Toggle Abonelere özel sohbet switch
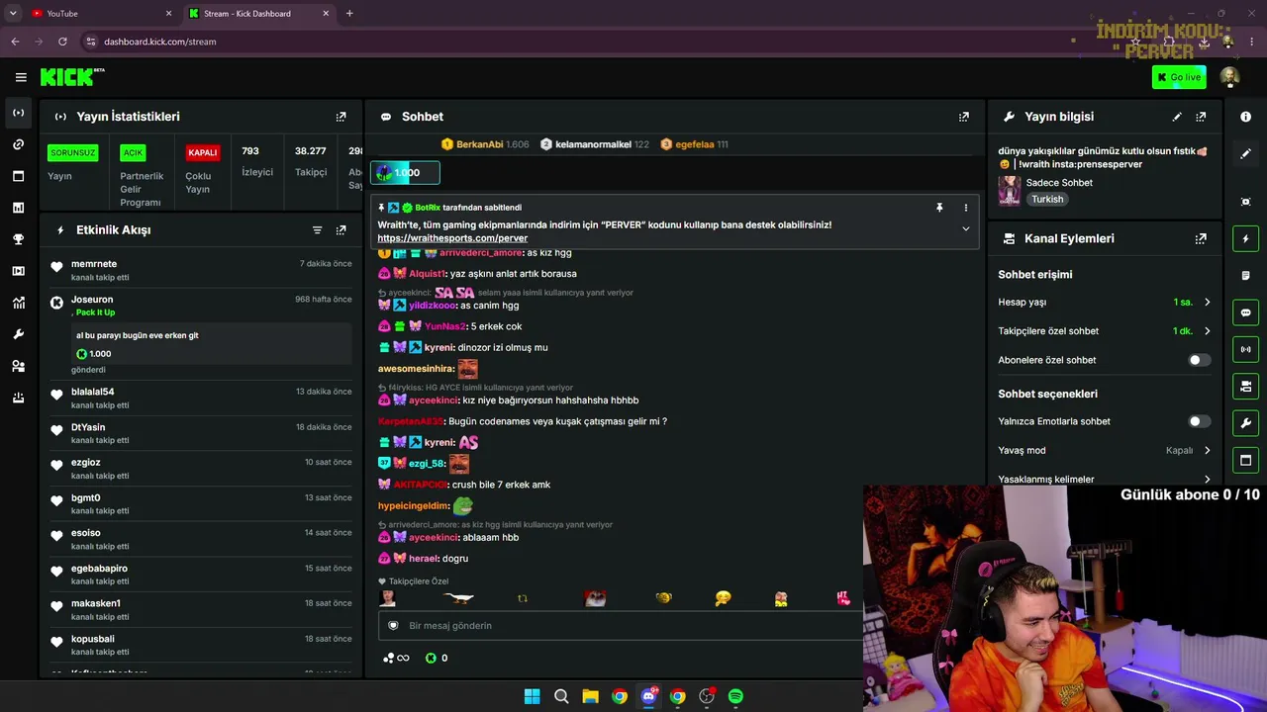Image resolution: width=1267 pixels, height=712 pixels. (x=1199, y=360)
